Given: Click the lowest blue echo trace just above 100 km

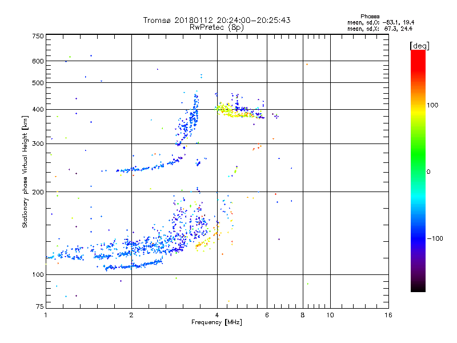Looking at the screenshot, I should click(133, 265).
